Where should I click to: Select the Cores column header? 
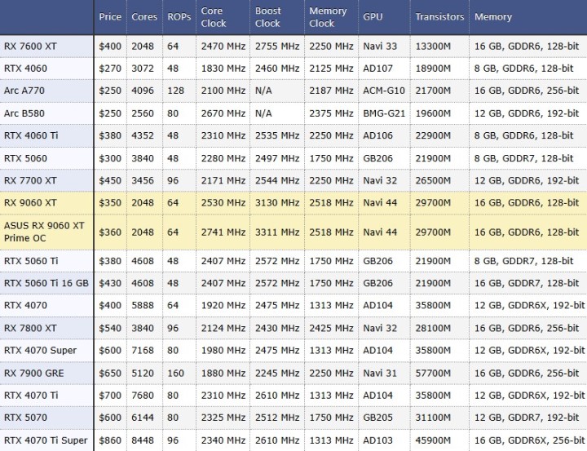point(144,17)
